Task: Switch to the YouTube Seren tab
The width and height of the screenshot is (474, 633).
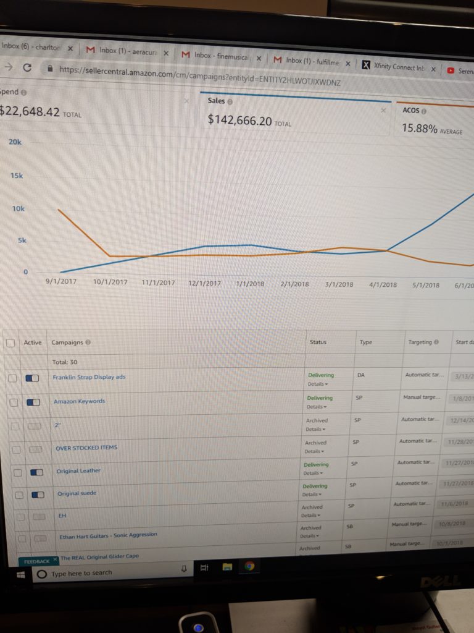Action: (x=460, y=71)
